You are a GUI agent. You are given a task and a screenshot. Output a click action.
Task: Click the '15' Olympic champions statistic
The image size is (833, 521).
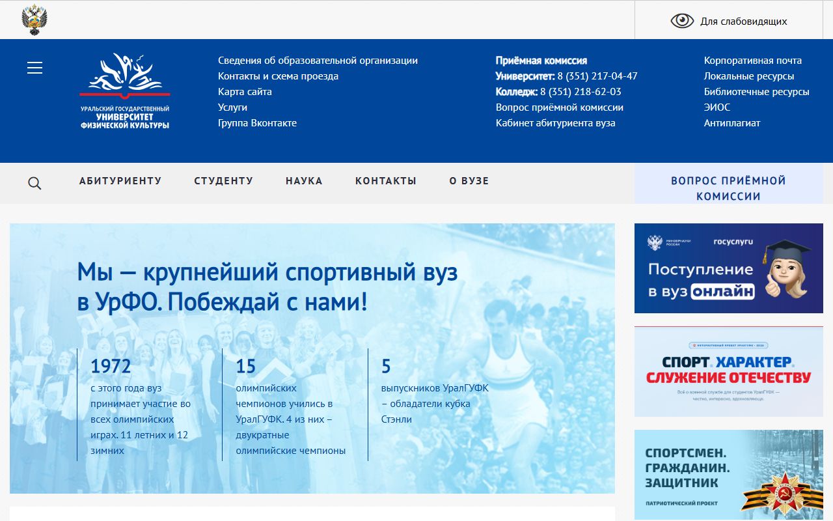click(245, 367)
